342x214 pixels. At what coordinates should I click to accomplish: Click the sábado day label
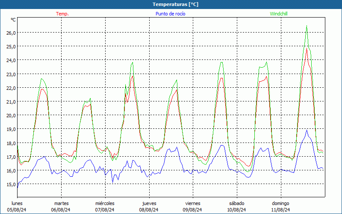(237, 203)
